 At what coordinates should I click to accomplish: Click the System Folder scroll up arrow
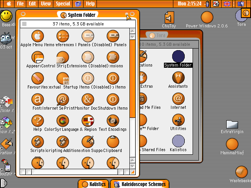tap(132, 31)
